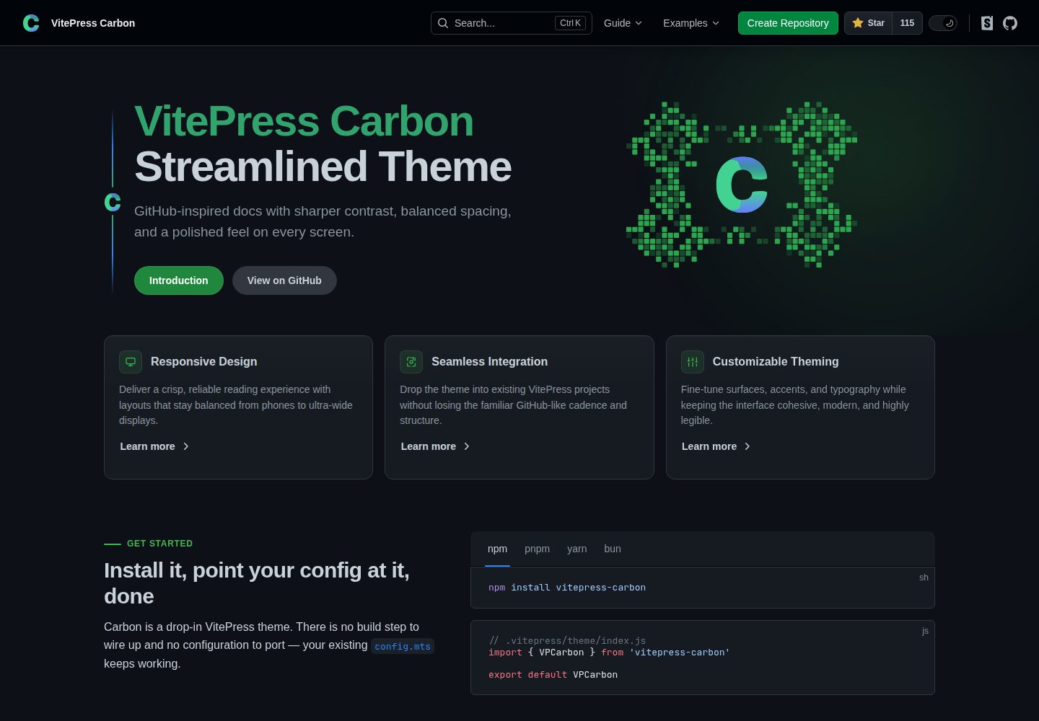Focus the Search field
This screenshot has width=1039, height=721.
(x=512, y=23)
